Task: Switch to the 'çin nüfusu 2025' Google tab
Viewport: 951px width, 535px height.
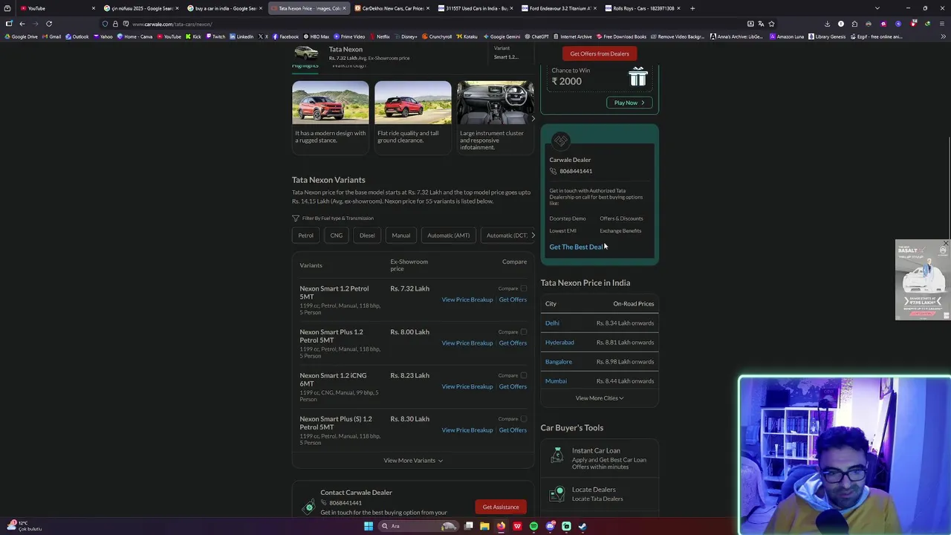Action: (141, 8)
